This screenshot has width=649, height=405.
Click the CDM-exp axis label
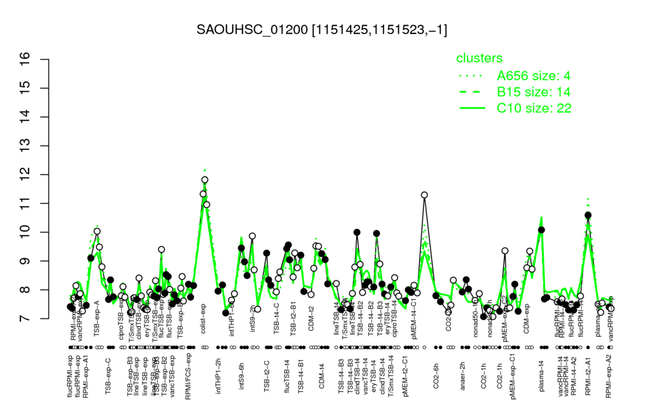(526, 319)
